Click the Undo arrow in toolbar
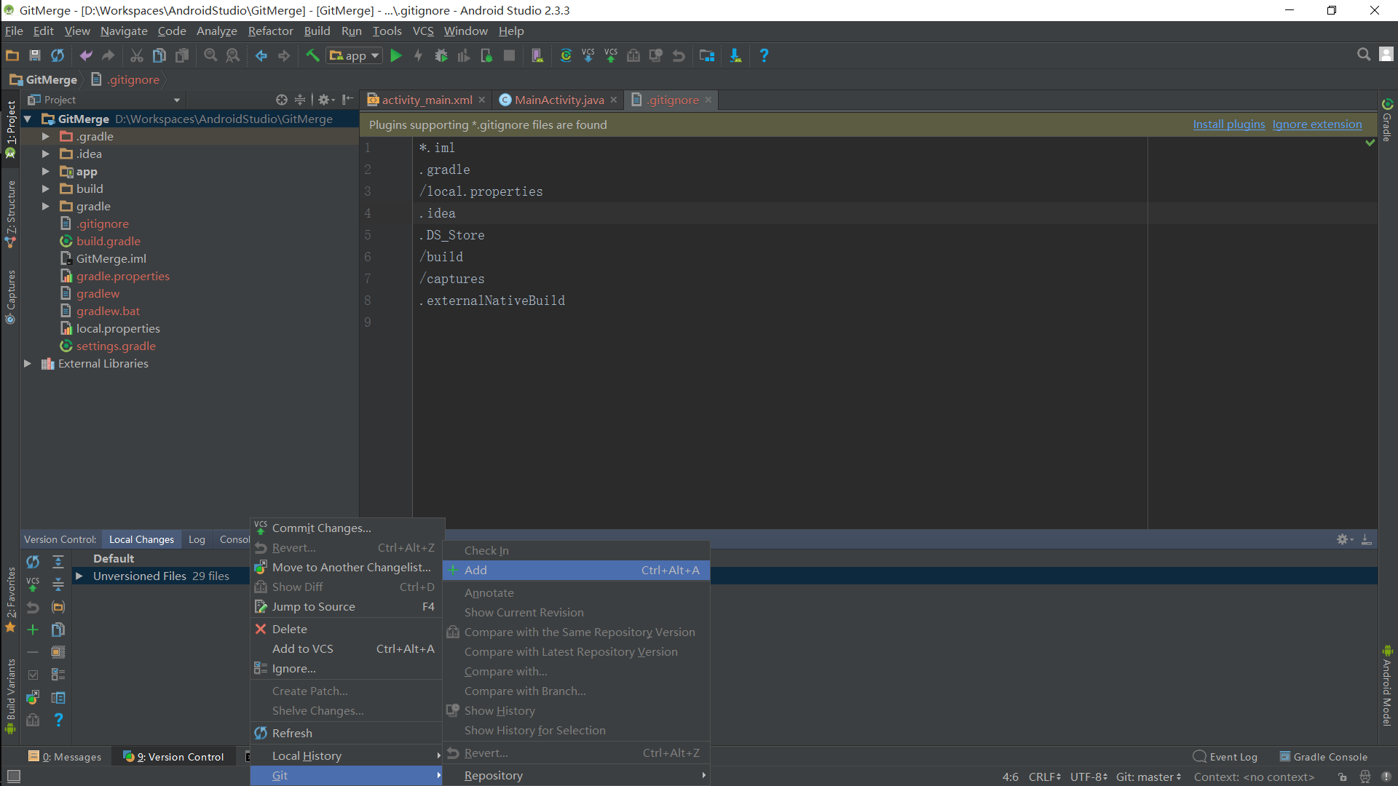The image size is (1398, 786). coord(86,55)
